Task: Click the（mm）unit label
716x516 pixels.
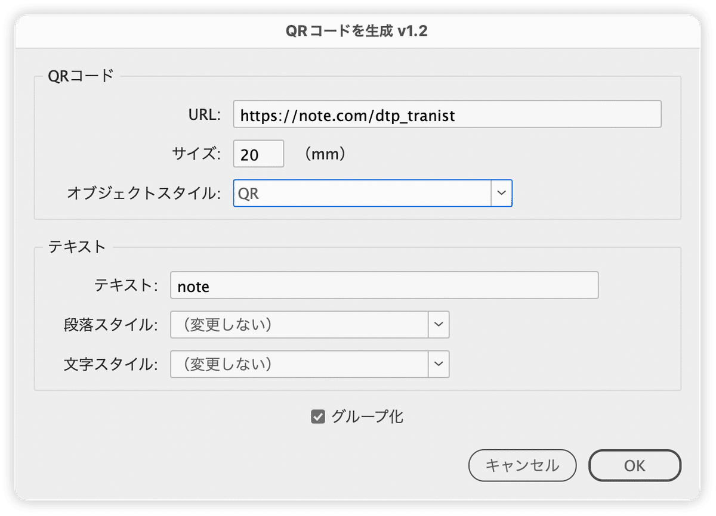Action: 324,153
